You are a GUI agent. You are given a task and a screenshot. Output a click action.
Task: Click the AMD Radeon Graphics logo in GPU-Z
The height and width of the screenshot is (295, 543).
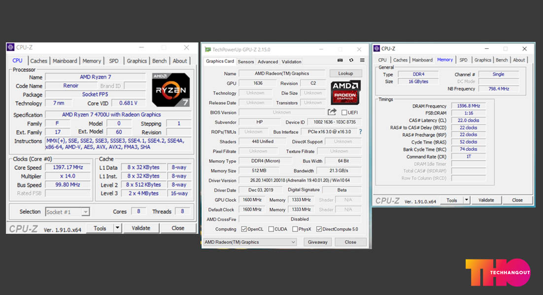[345, 93]
